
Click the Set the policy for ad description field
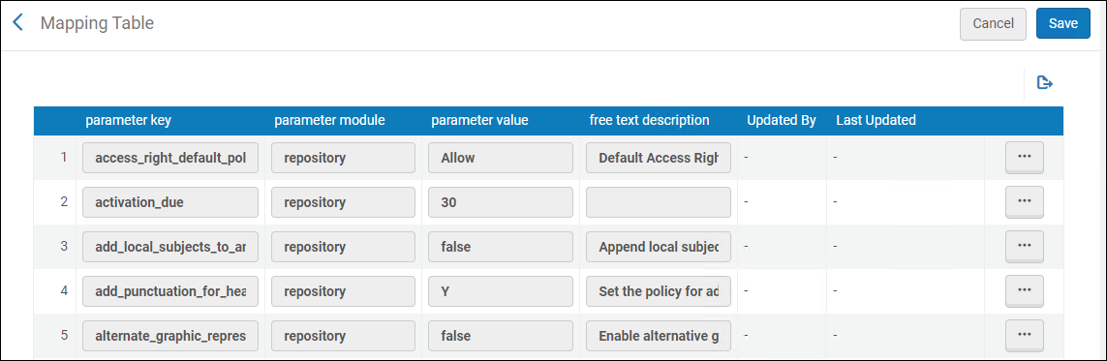[x=659, y=291]
